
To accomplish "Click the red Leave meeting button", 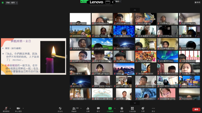I will [196, 109].
